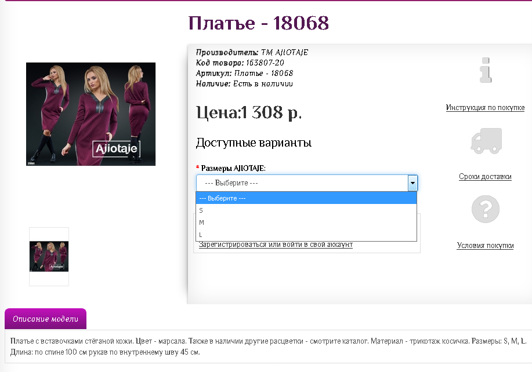Select the highlighted --- Выберите --- option
The height and width of the screenshot is (372, 532).
[x=306, y=198]
